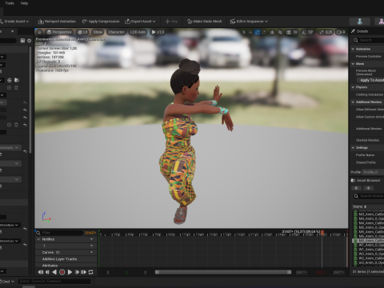
Task: Step one frame forward
Action: 77,272
